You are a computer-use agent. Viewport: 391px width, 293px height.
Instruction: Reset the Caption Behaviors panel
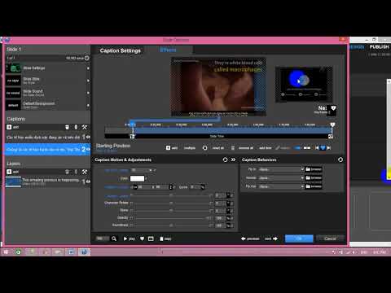pyautogui.click(x=340, y=160)
